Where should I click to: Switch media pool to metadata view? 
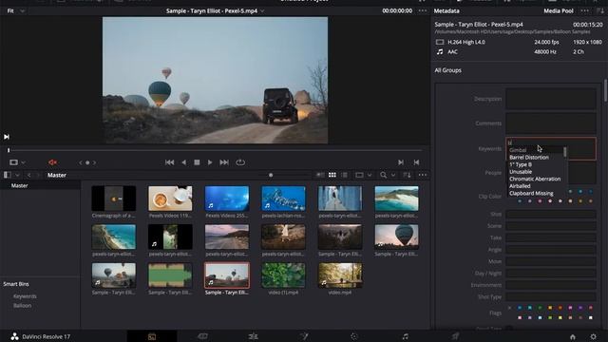(320, 175)
